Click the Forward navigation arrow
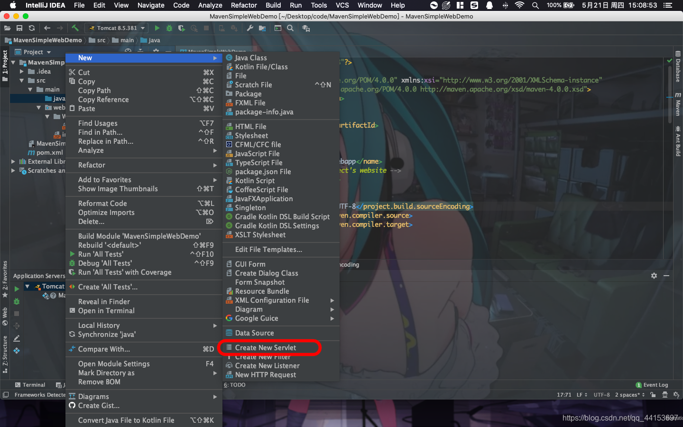The height and width of the screenshot is (427, 683). (60, 28)
